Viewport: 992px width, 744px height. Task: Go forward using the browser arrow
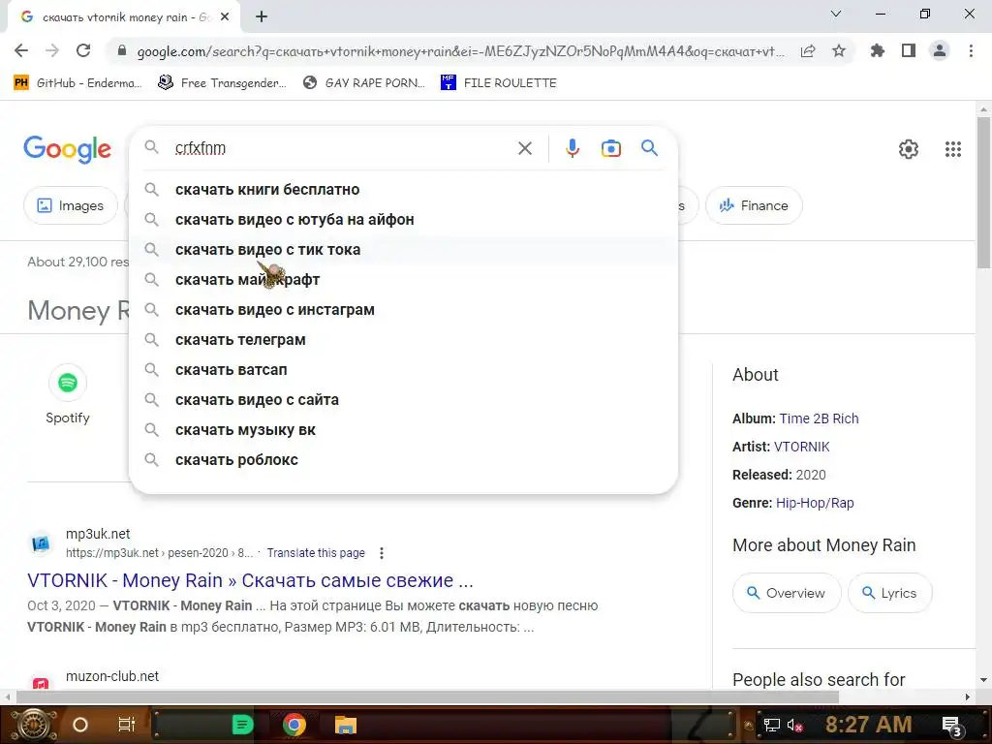click(52, 50)
